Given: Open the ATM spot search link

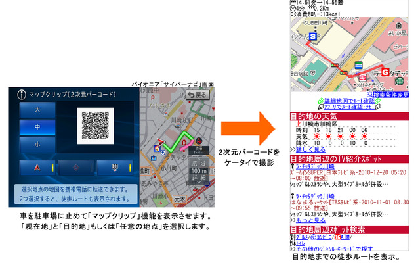Looking at the screenshot, I should point(345,237).
